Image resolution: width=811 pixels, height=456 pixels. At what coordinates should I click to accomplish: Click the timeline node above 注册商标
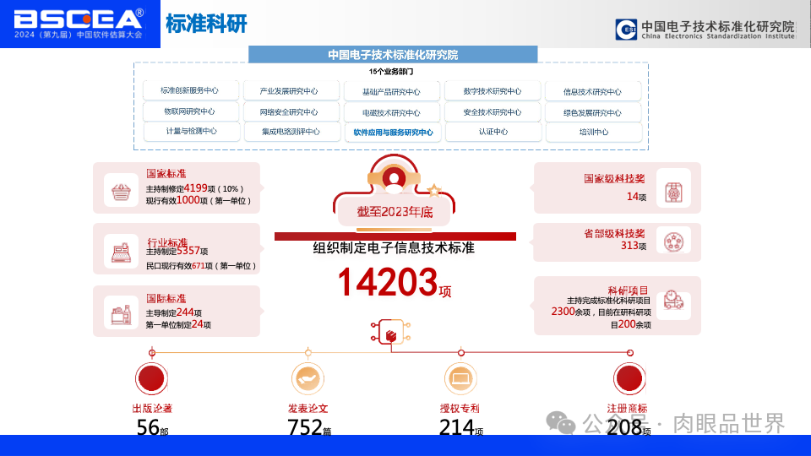point(630,353)
